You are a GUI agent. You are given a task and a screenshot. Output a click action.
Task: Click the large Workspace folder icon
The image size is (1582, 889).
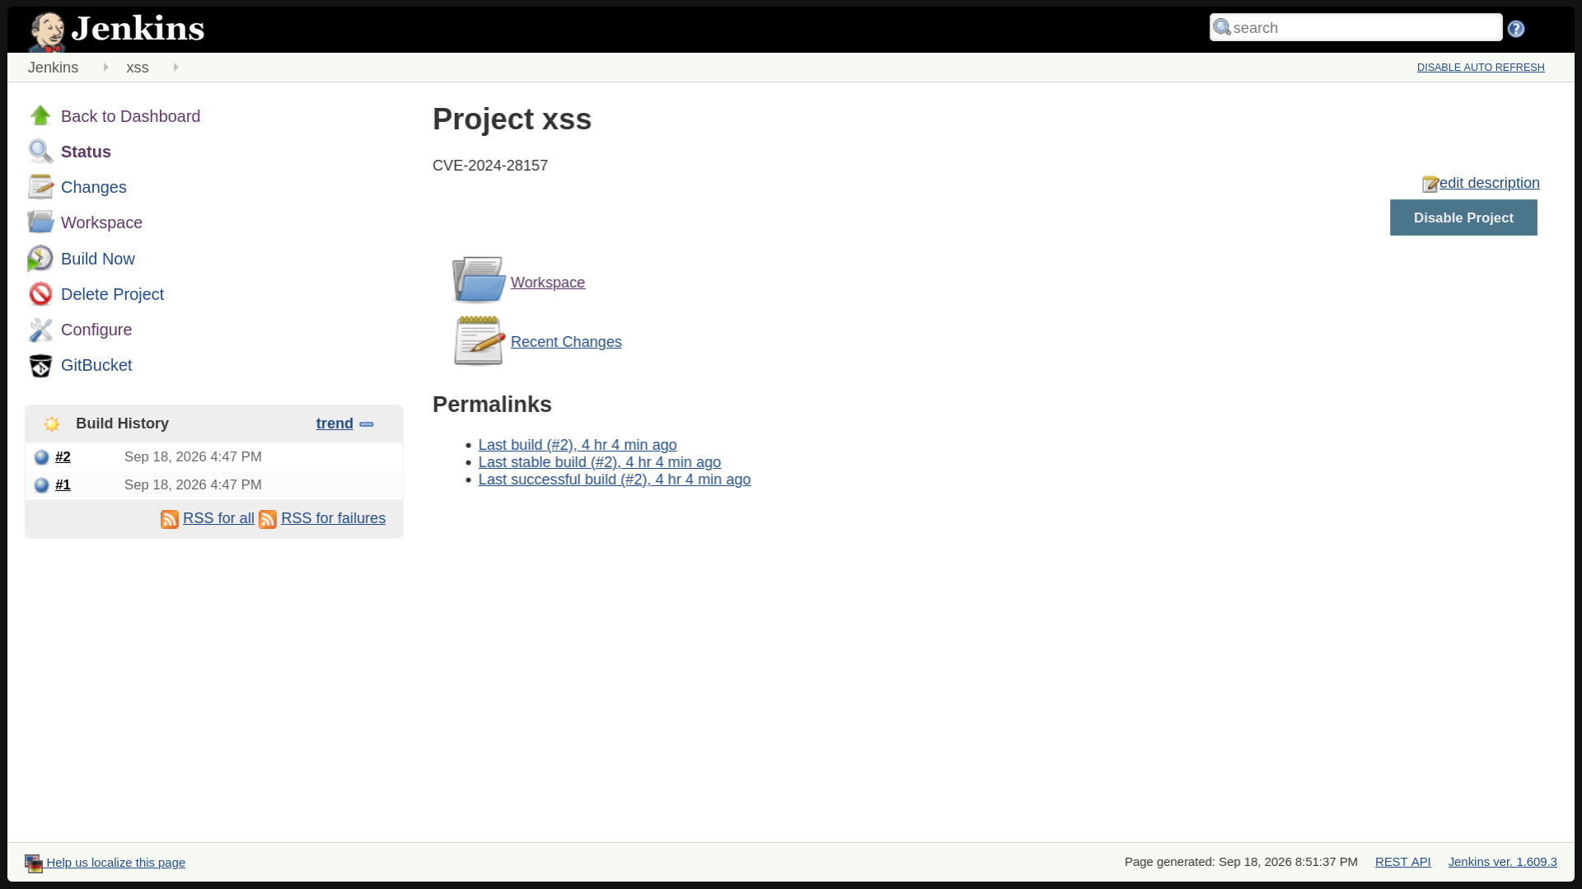(478, 279)
